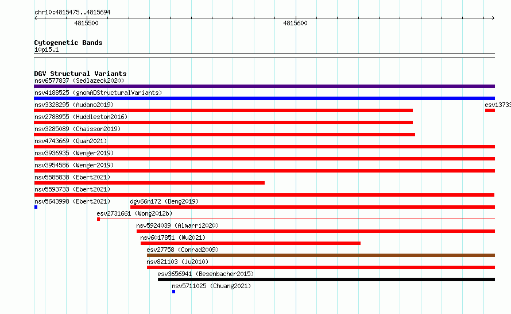Click the small blue nsv5711025 marker
This screenshot has width=511, height=314.
174,292
